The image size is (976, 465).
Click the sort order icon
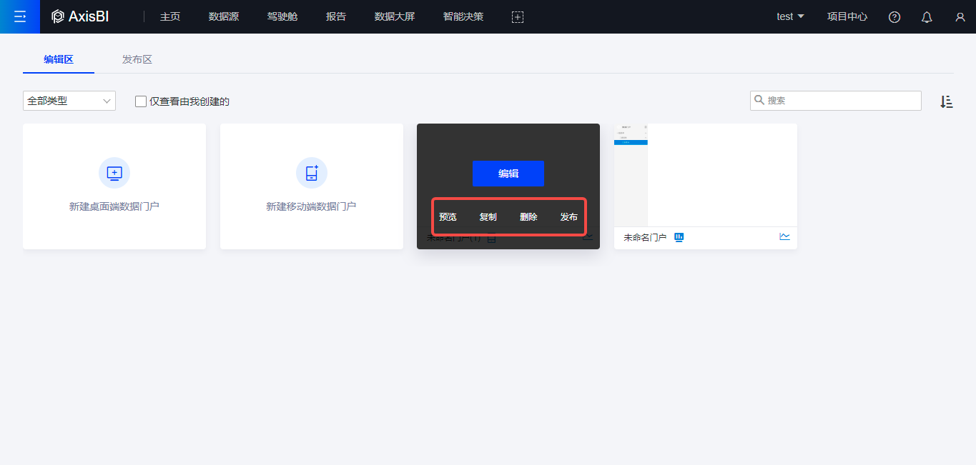tap(946, 101)
